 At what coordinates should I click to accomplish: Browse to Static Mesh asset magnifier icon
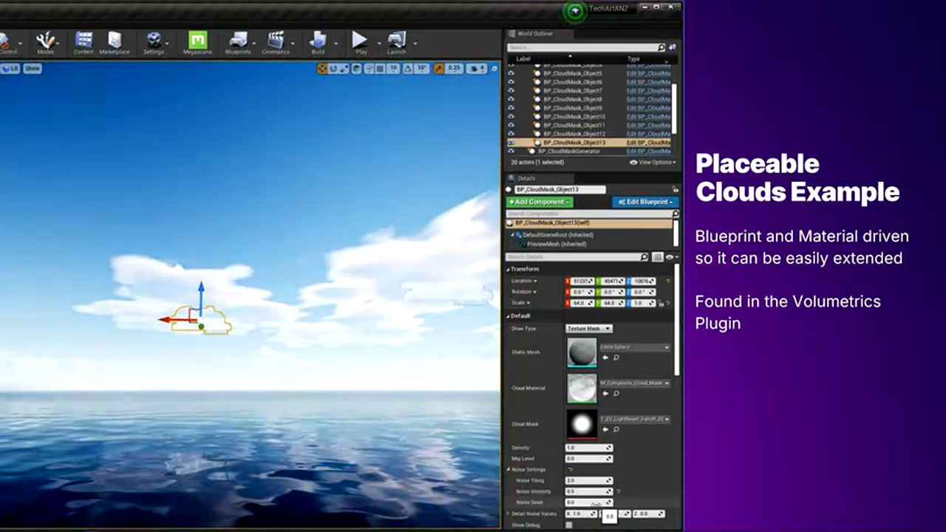pos(616,358)
